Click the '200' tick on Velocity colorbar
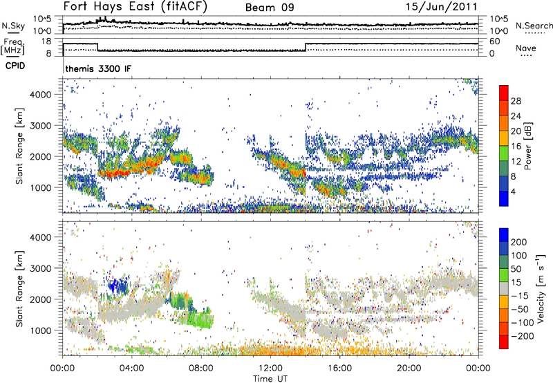This screenshot has width=553, height=383. point(519,242)
